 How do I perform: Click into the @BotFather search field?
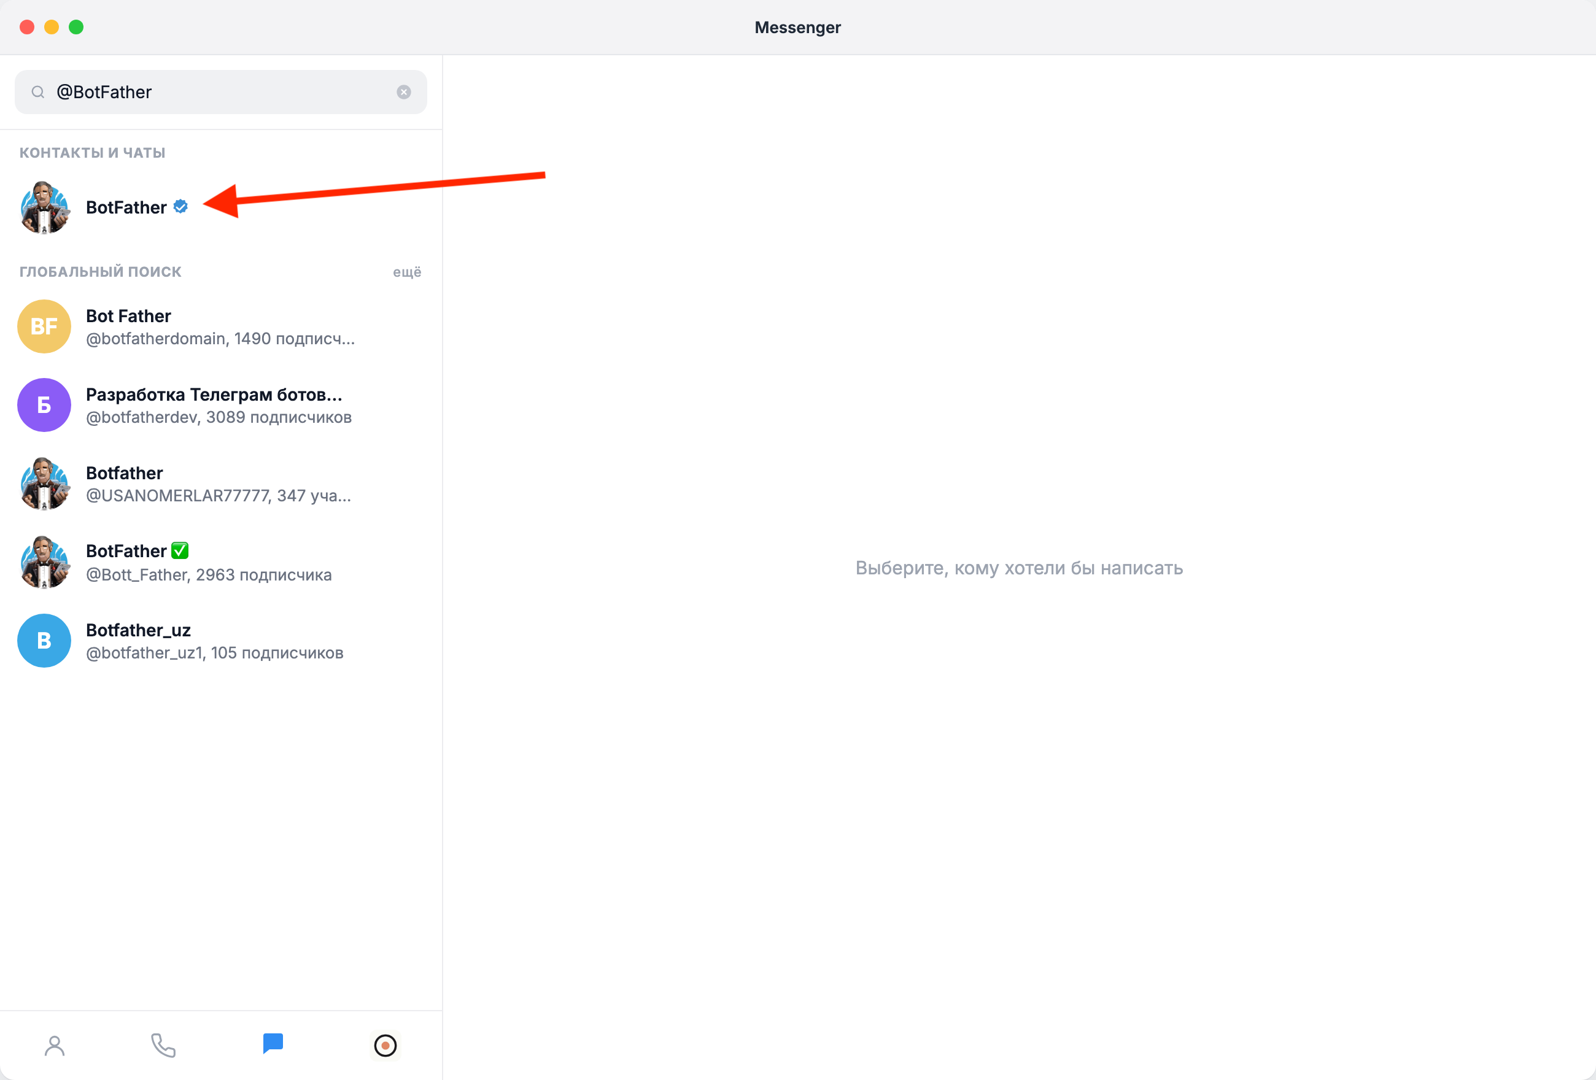[221, 92]
